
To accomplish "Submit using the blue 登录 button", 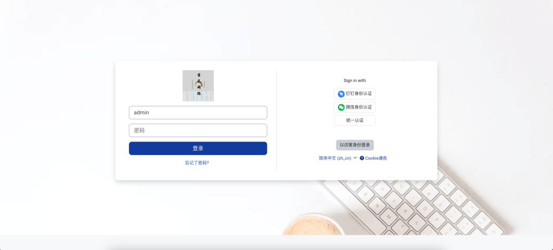I will [198, 148].
